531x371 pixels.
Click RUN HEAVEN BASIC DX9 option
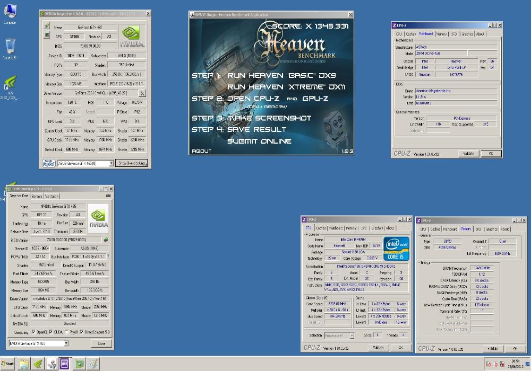coord(281,75)
